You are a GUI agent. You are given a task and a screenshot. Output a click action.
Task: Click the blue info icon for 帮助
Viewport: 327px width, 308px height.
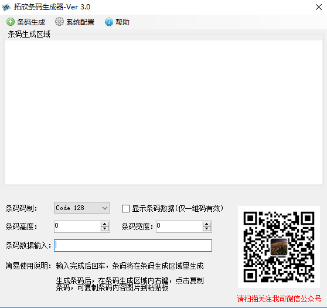tap(108, 22)
